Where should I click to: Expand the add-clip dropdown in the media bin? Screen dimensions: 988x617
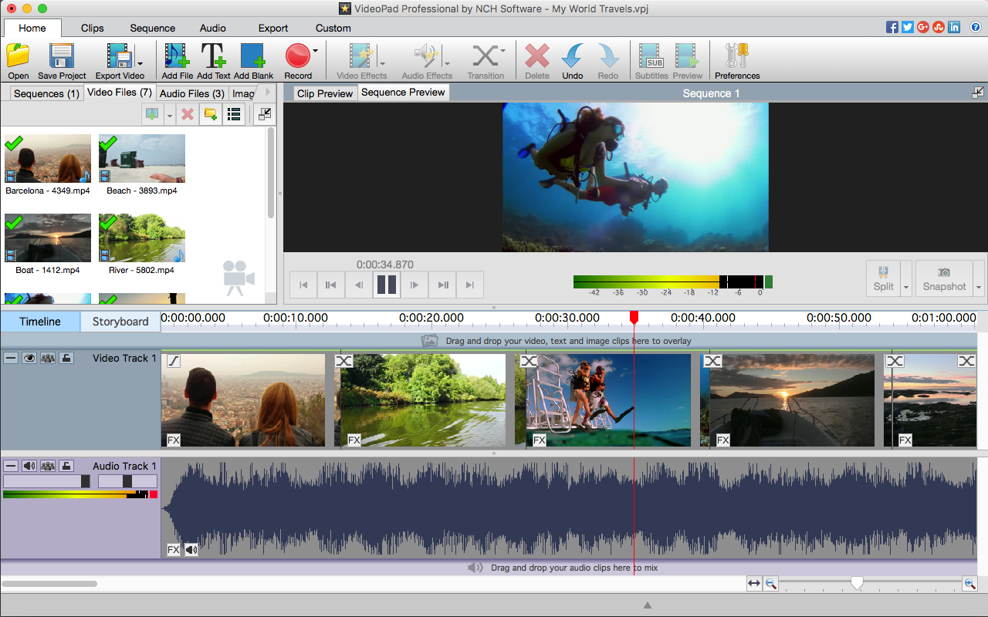168,114
